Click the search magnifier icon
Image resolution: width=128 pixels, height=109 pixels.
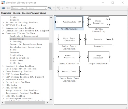(x=50, y=8)
